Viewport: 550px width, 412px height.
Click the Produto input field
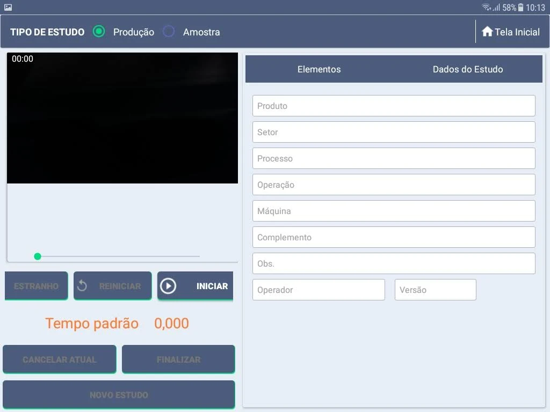click(x=394, y=106)
